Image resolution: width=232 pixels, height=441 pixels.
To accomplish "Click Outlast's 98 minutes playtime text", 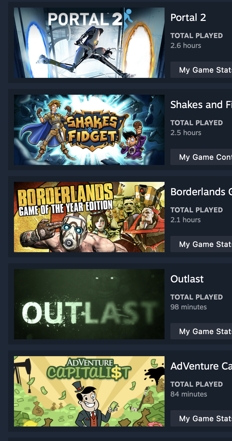I will click(x=189, y=307).
